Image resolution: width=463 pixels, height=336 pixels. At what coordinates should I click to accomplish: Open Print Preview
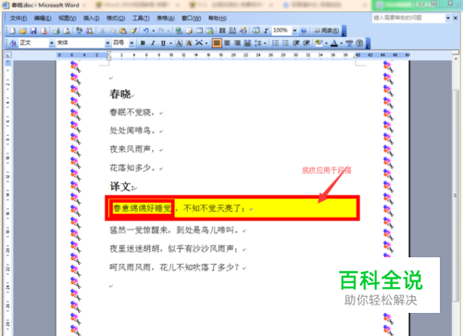pyautogui.click(x=67, y=31)
